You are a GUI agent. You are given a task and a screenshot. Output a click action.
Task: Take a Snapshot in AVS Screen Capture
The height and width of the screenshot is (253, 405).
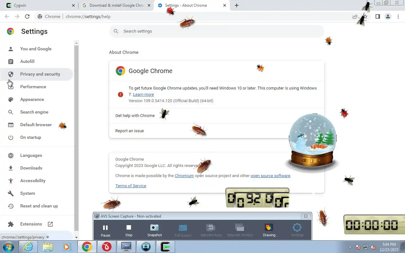tap(154, 230)
